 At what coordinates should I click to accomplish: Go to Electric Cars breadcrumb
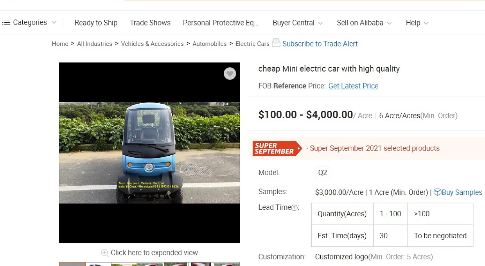click(x=252, y=44)
